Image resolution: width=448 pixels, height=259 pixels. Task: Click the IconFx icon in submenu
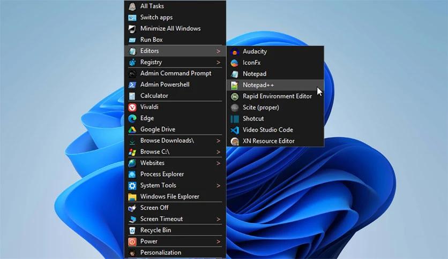coord(235,63)
